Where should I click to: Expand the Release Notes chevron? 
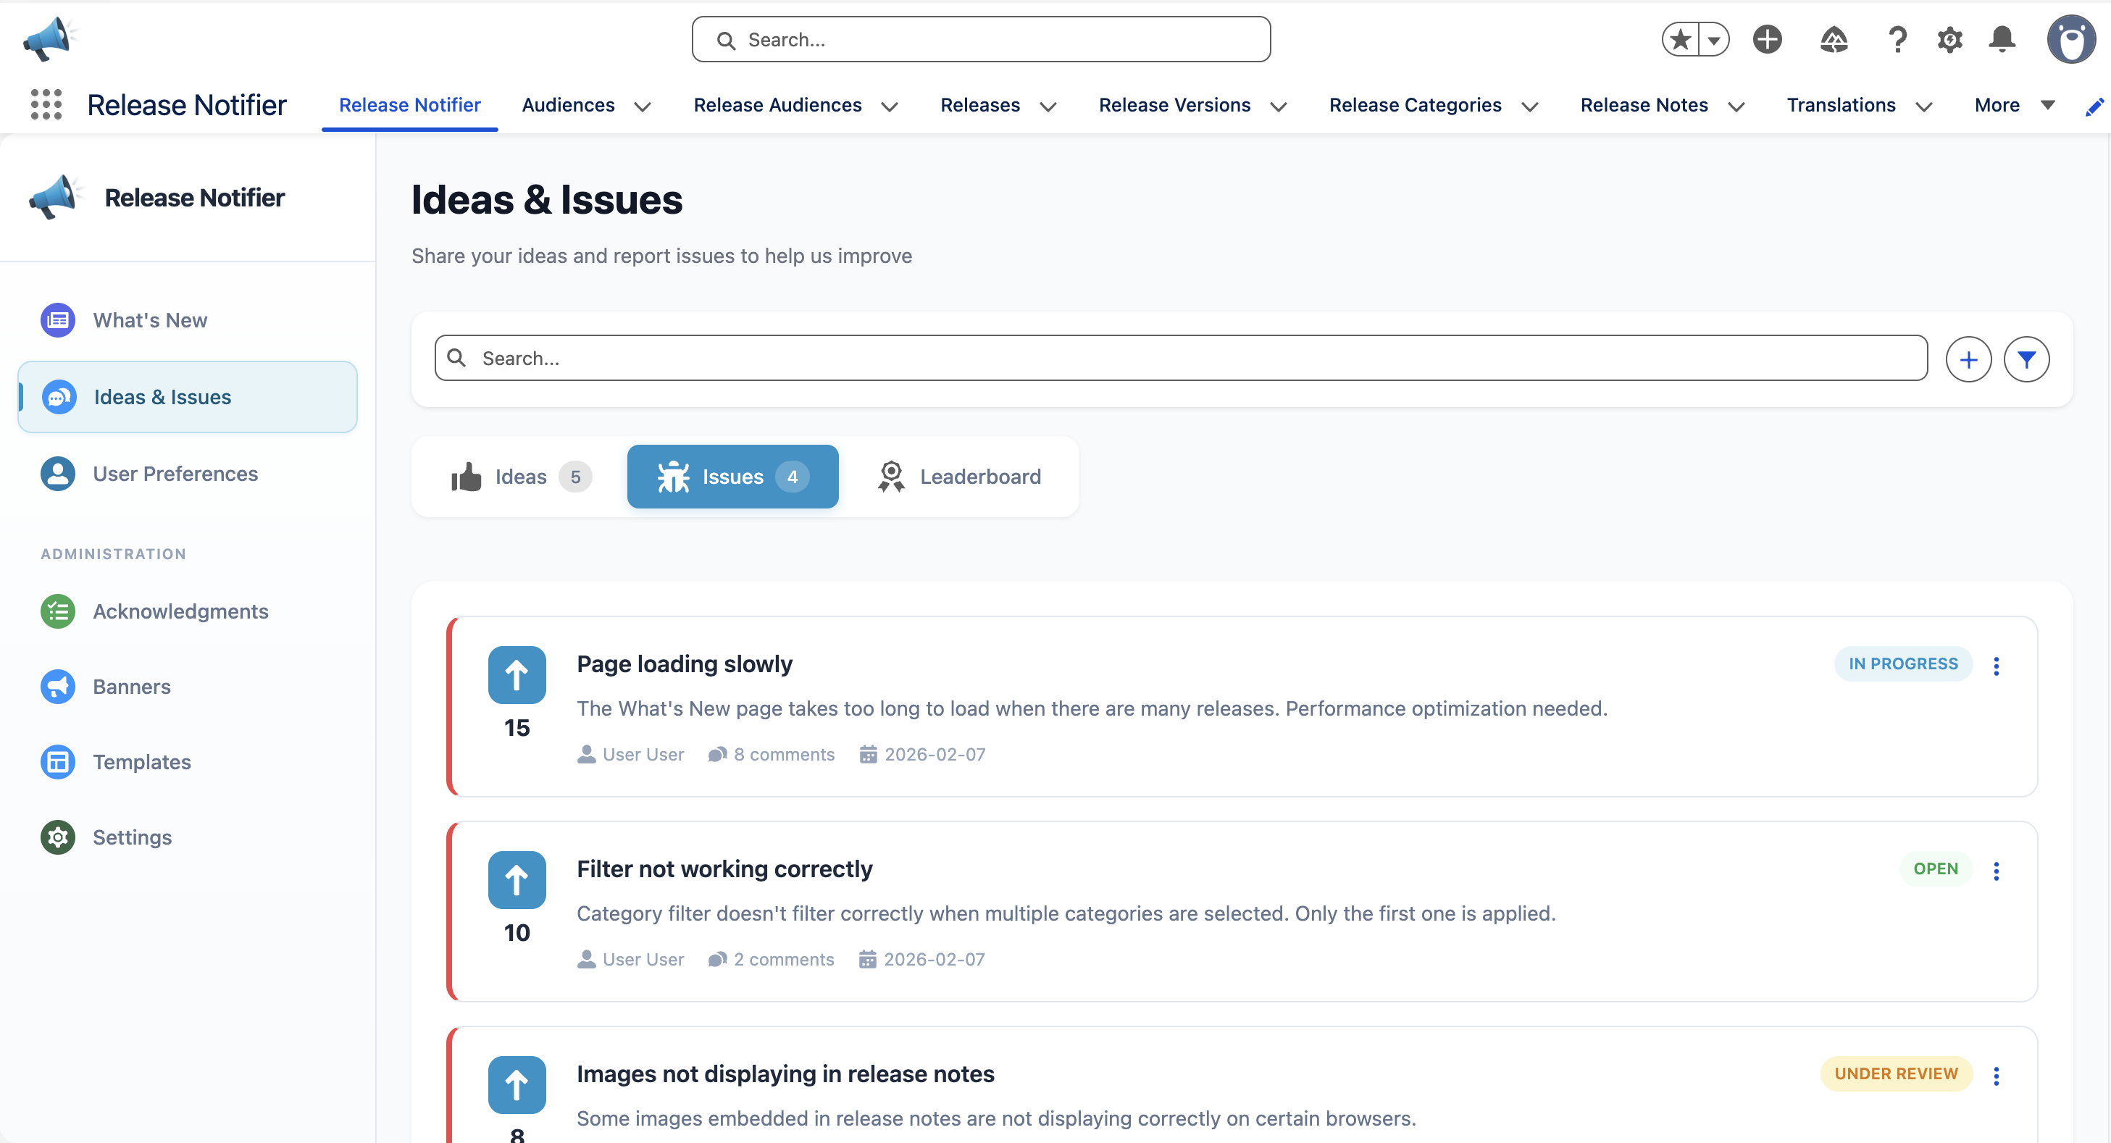(x=1736, y=106)
